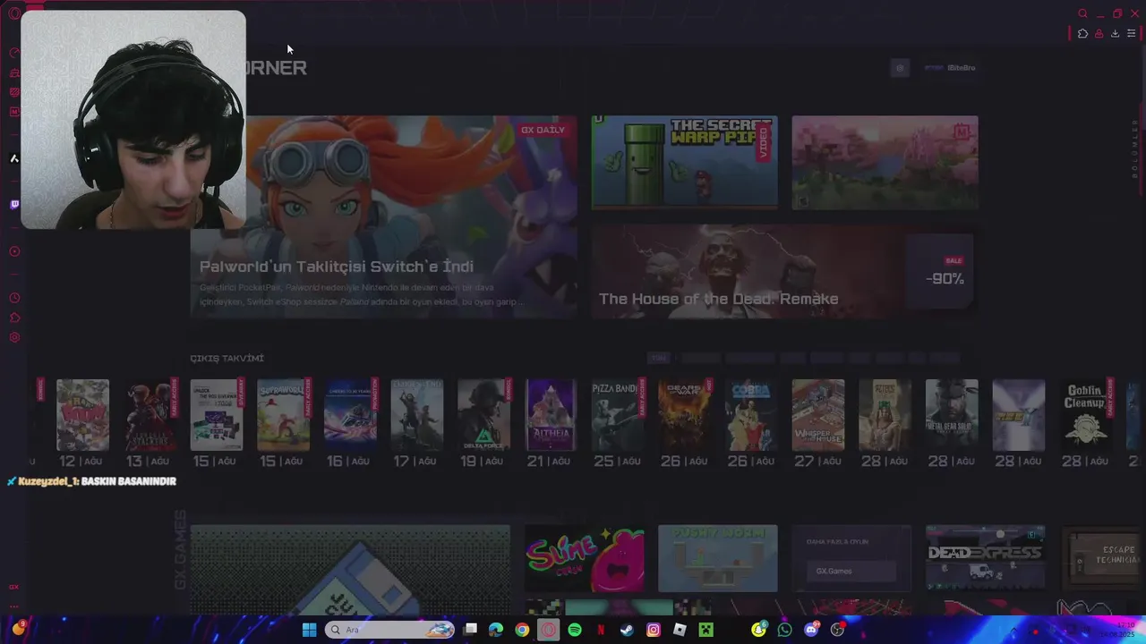
Task: Open Spotify from the taskbar
Action: [575, 630]
